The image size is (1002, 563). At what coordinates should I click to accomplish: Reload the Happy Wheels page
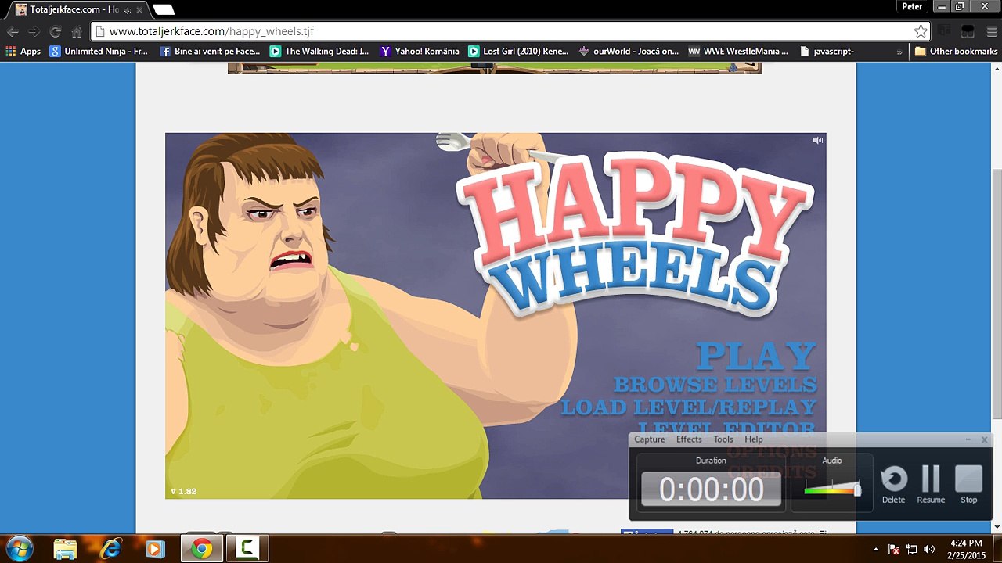pos(56,32)
